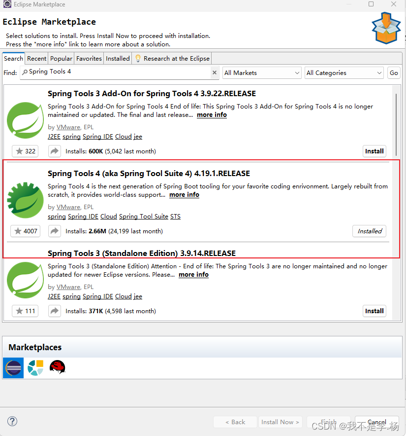This screenshot has width=406, height=436.
Task: Click the lightbulb icon on Research tab
Action: point(138,58)
